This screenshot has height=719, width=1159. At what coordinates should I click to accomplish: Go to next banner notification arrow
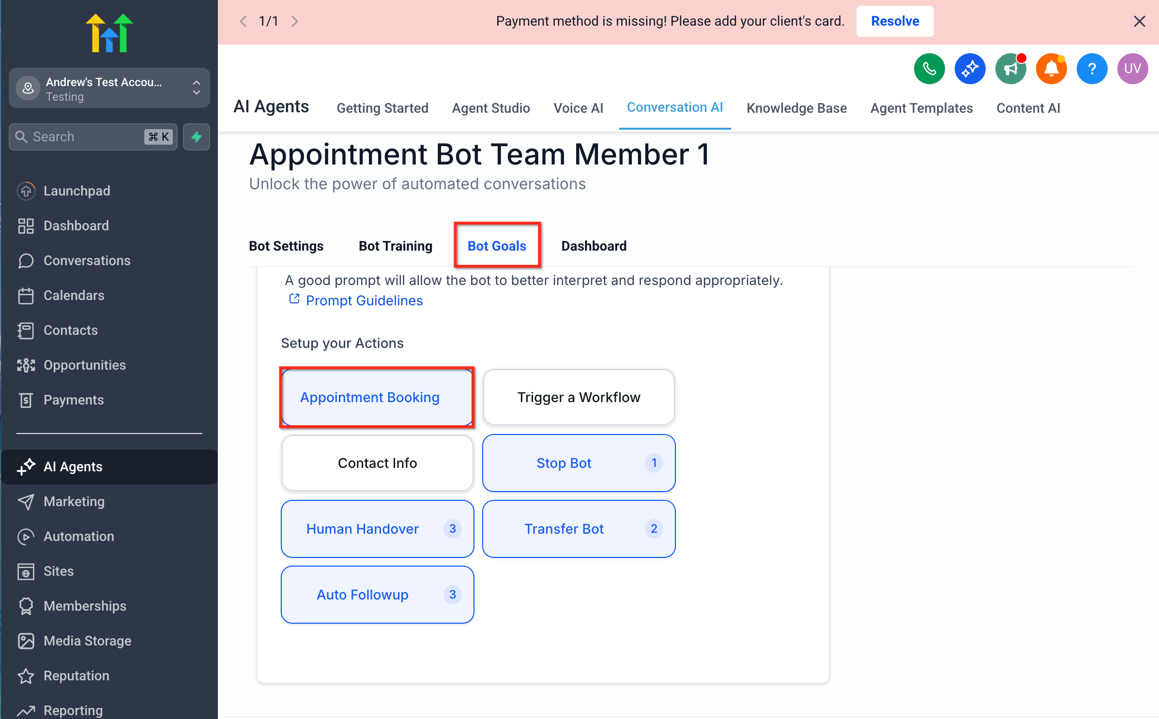coord(294,21)
